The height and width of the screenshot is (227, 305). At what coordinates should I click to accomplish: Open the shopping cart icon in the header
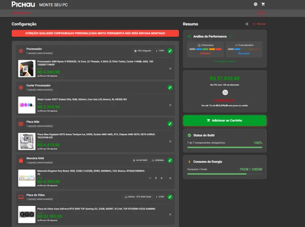click(x=263, y=4)
